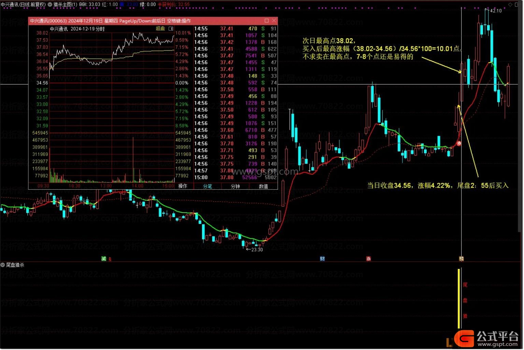
Task: Click the 猎杀主图(1) indicator name
Action: (x=65, y=4)
